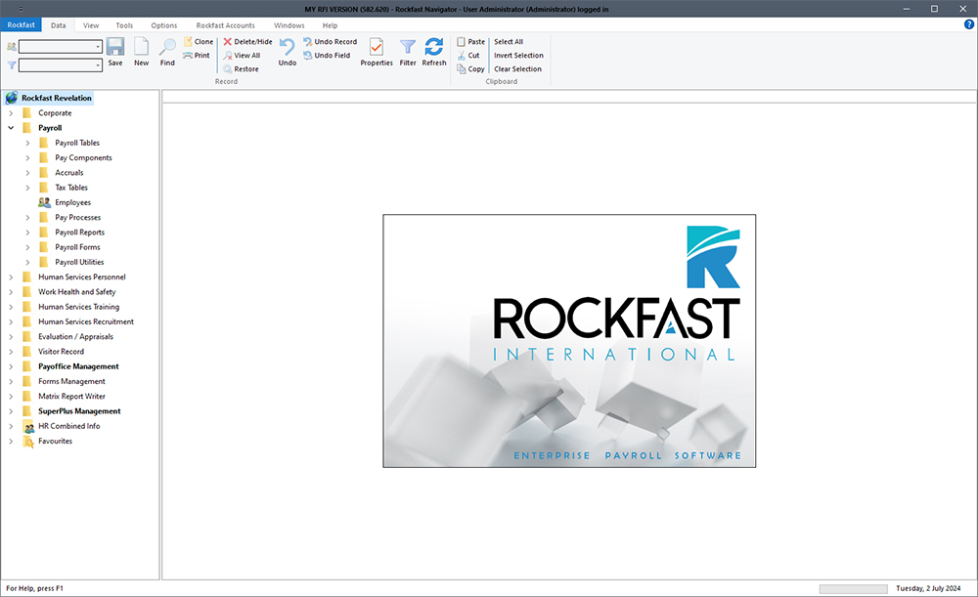Expand the Payoffice Management node
978x597 pixels.
11,366
